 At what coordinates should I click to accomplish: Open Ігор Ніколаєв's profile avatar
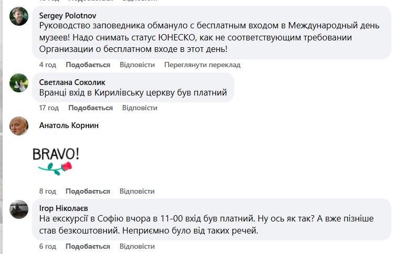[19, 209]
